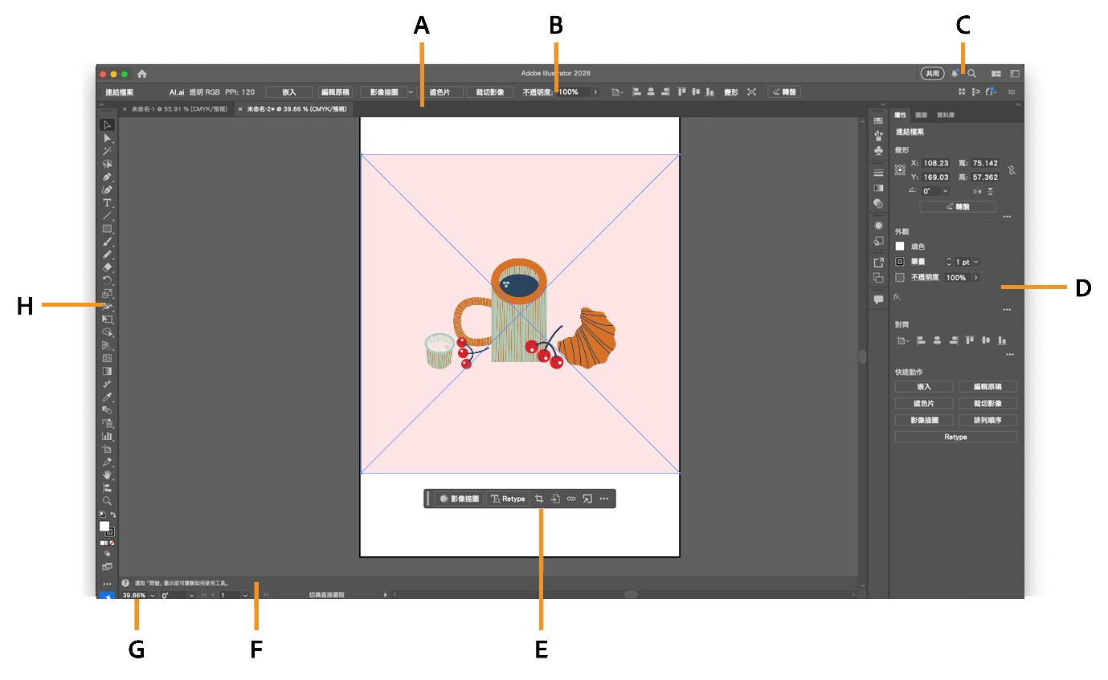1108x680 pixels.
Task: Open the 不透明度 opacity dropdown in the control bar
Action: (x=594, y=92)
